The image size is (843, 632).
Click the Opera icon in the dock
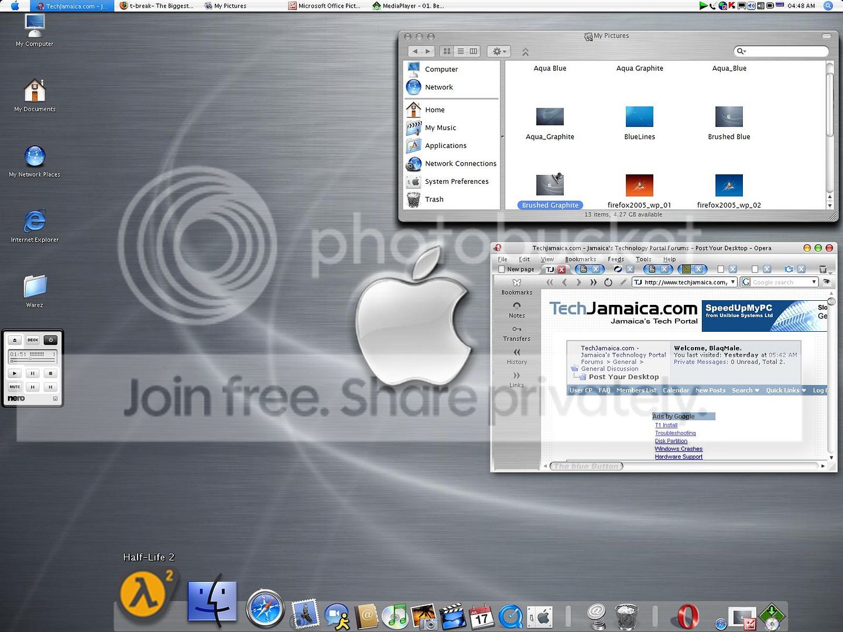point(687,616)
